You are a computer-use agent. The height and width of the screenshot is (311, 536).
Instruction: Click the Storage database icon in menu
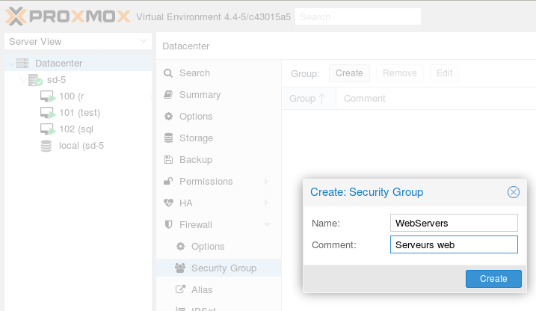point(168,138)
